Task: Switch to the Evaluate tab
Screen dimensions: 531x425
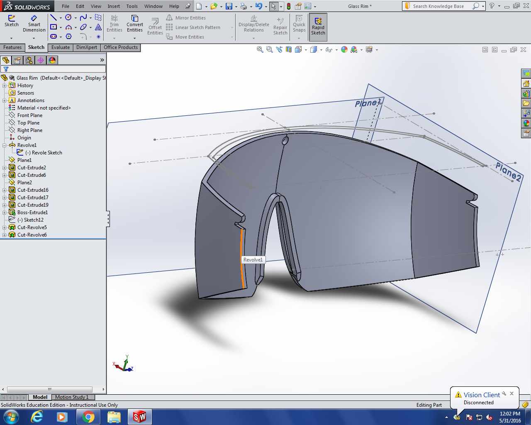Action: [61, 47]
